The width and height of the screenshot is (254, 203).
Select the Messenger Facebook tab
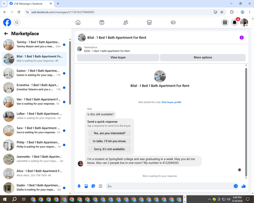tap(30, 4)
